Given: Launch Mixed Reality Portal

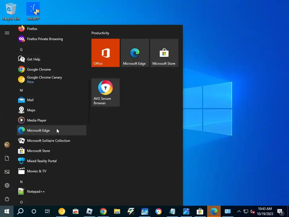Looking at the screenshot, I should (52, 161).
